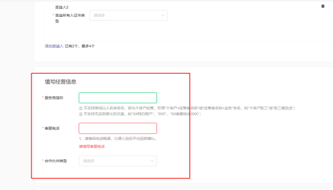Open the 受益所有人证件类型 dropdown
Viewport: 333px width, 190px height.
128,15
